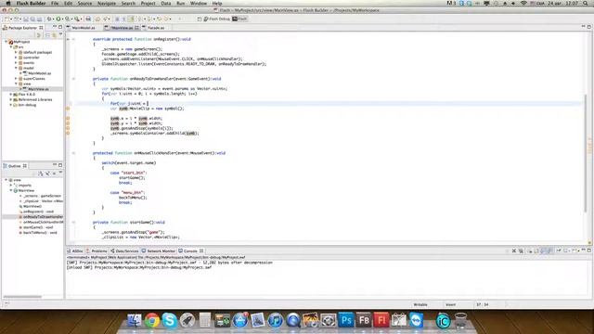Open Flash Builder FB dock icon
The image size is (594, 334).
364,320
